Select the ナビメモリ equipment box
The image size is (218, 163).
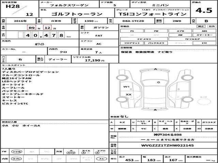click(144, 39)
